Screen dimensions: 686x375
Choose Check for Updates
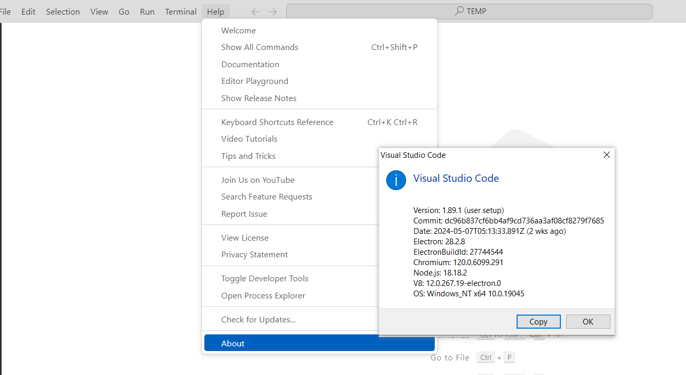(258, 319)
